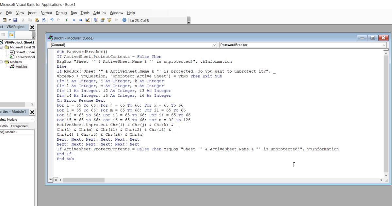Open the Properties Window toolbar icon
Screen dimensions: 392x206
(x=102, y=20)
